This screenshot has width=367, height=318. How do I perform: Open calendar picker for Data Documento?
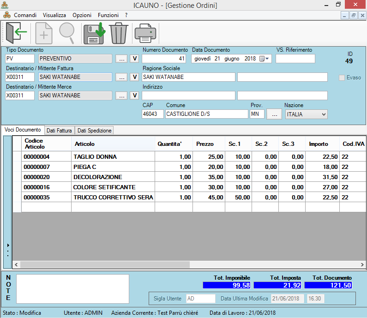[264, 59]
